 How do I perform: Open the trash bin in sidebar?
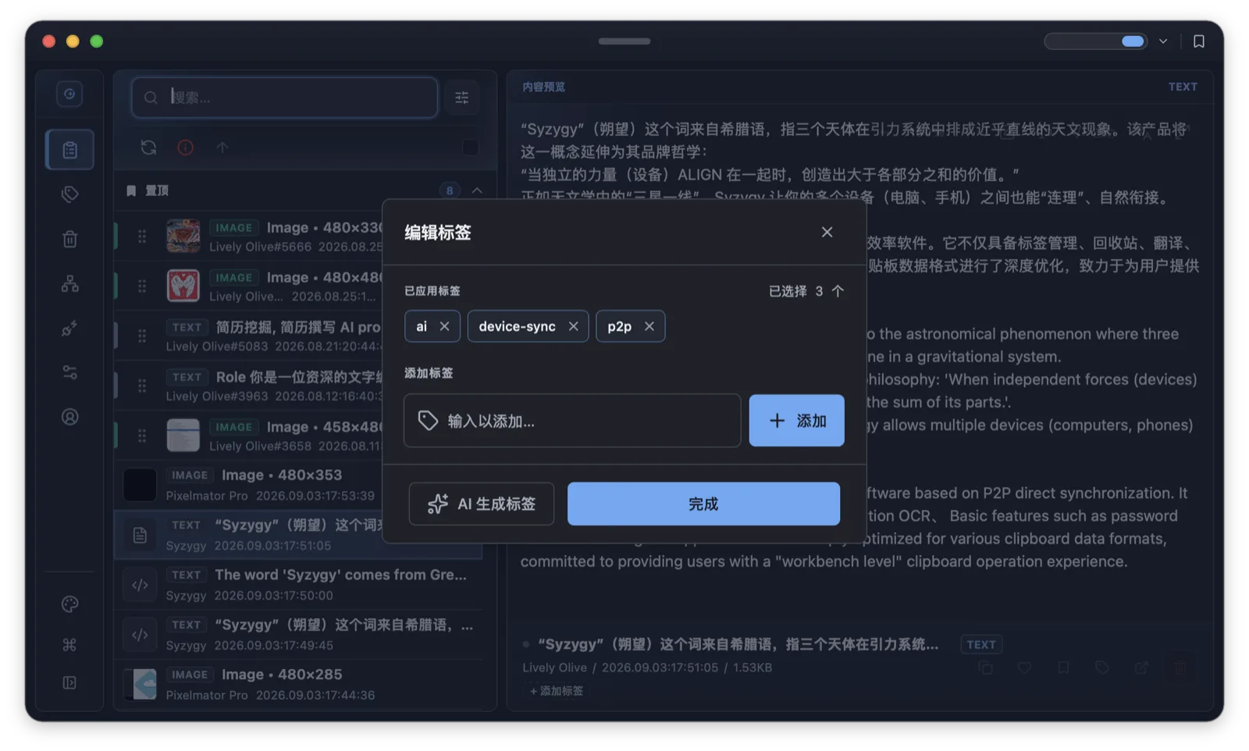pos(69,239)
